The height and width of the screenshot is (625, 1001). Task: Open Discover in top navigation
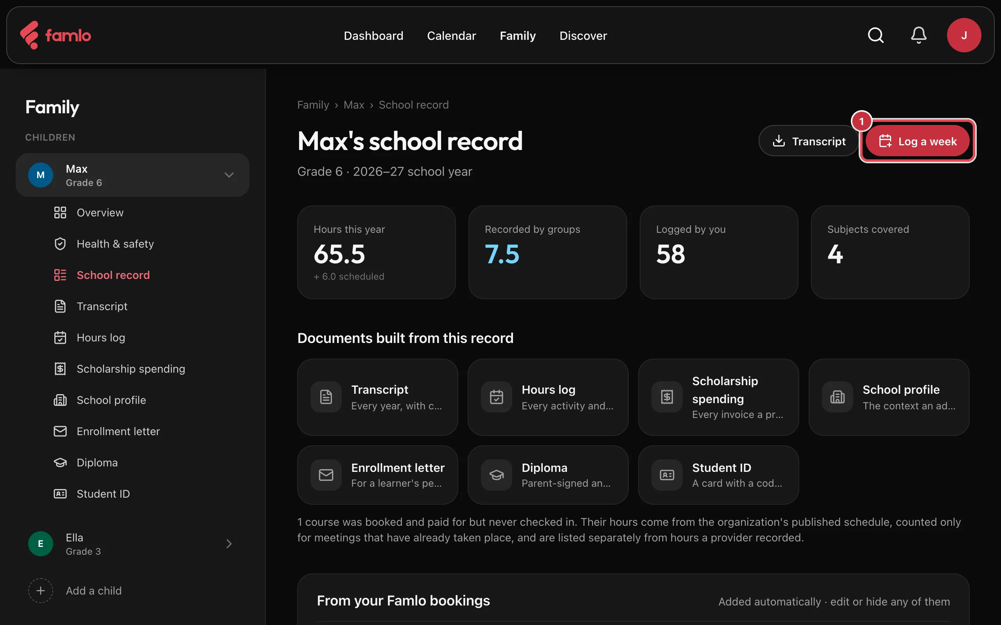583,36
